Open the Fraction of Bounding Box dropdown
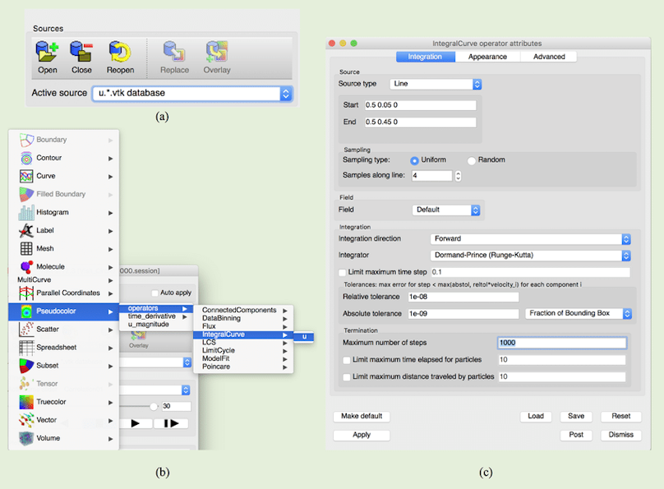 [579, 313]
